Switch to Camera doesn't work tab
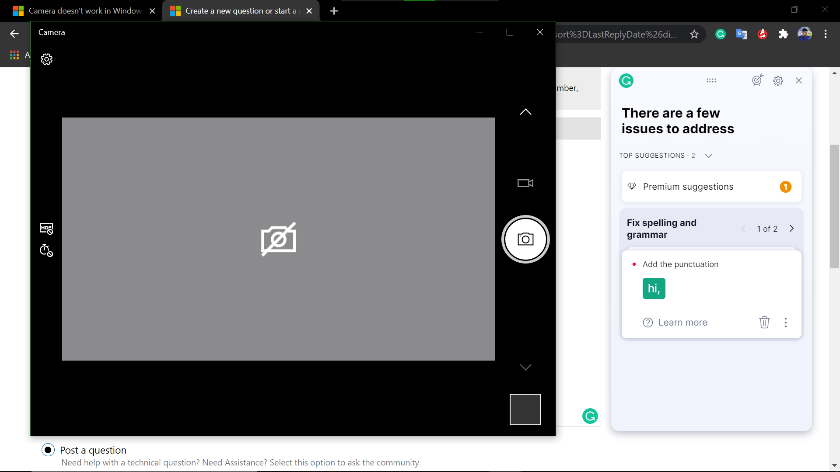The width and height of the screenshot is (840, 472). point(85,11)
